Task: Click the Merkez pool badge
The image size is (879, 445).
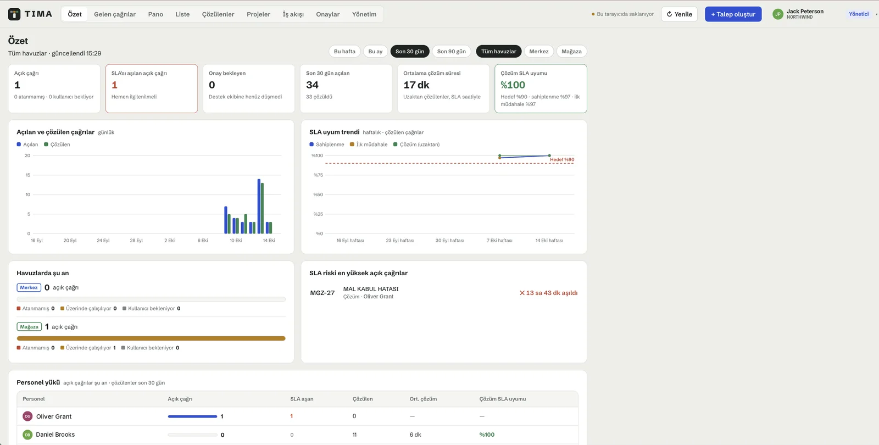Action: [x=29, y=287]
